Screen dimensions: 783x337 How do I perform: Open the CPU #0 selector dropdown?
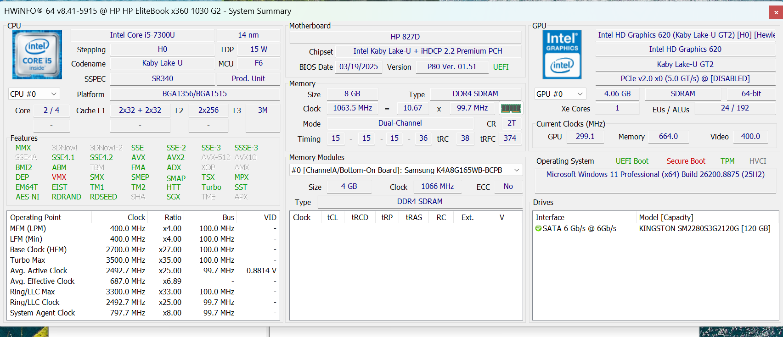click(34, 94)
